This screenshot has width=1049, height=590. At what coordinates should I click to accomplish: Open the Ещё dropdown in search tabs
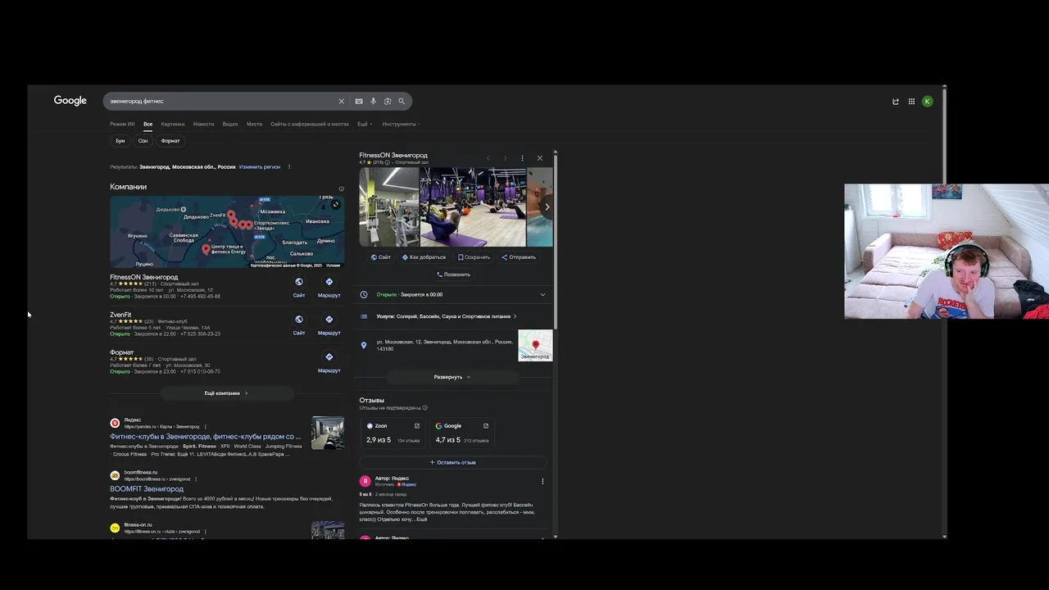point(365,125)
